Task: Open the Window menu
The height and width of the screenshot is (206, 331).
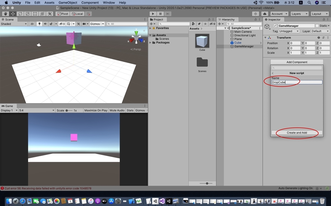Action: [109, 2]
